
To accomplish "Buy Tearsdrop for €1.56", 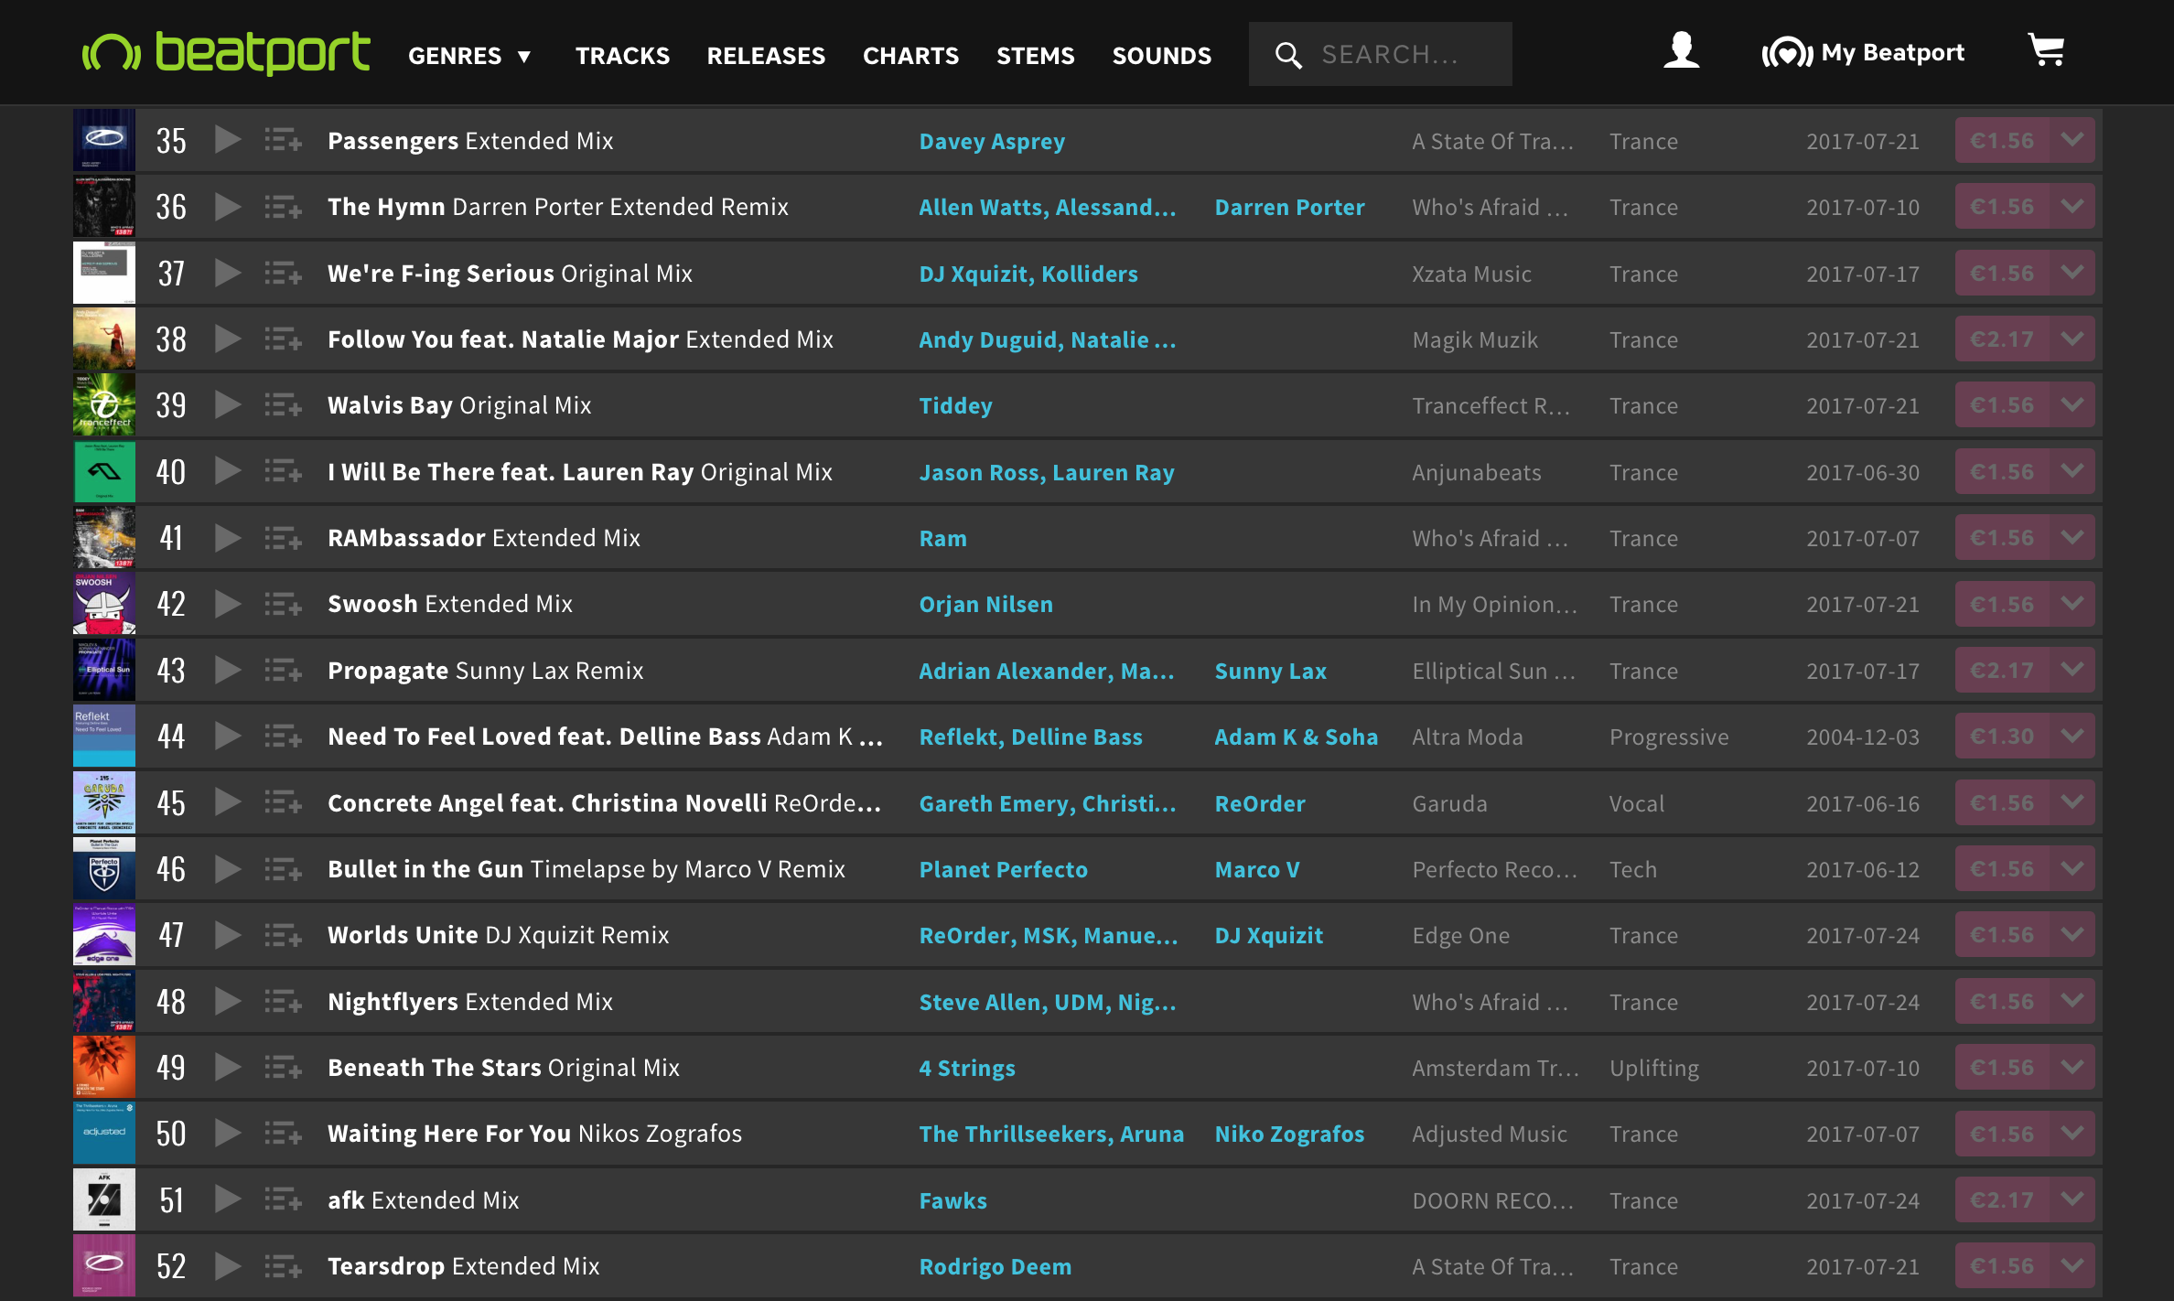I will click(x=2004, y=1265).
